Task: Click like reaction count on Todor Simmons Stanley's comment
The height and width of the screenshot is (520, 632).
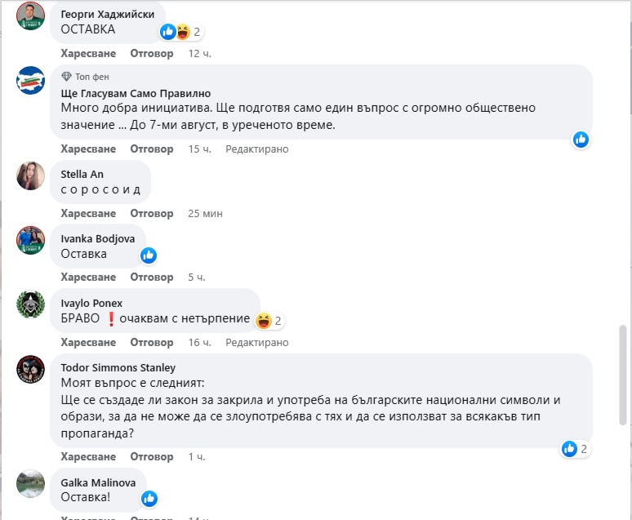Action: (575, 449)
